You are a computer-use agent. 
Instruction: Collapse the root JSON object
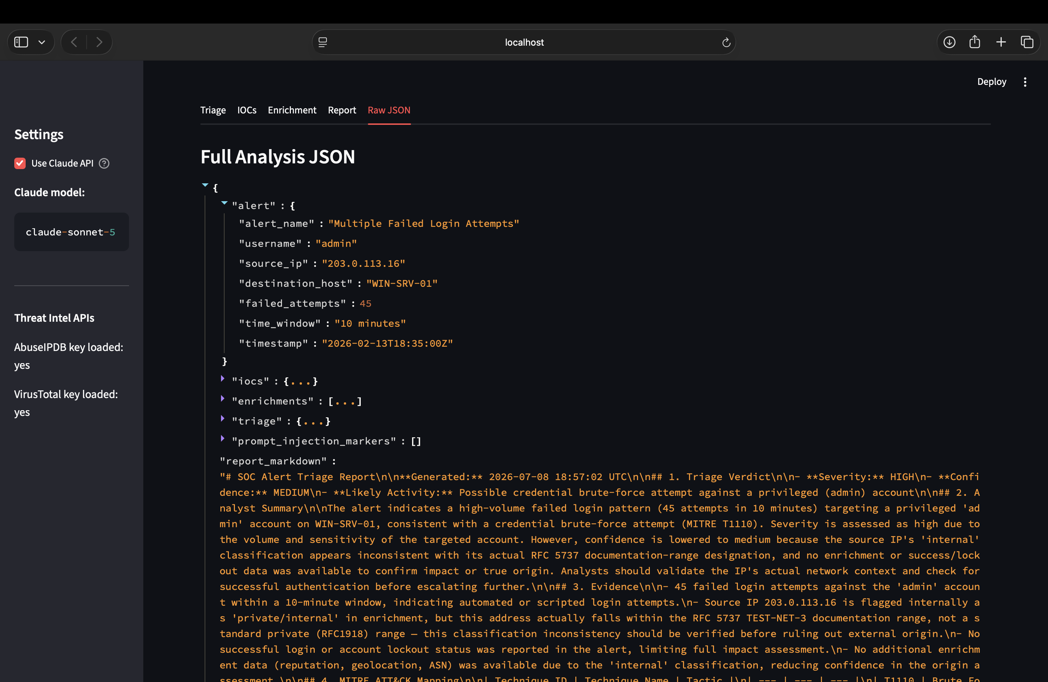205,185
